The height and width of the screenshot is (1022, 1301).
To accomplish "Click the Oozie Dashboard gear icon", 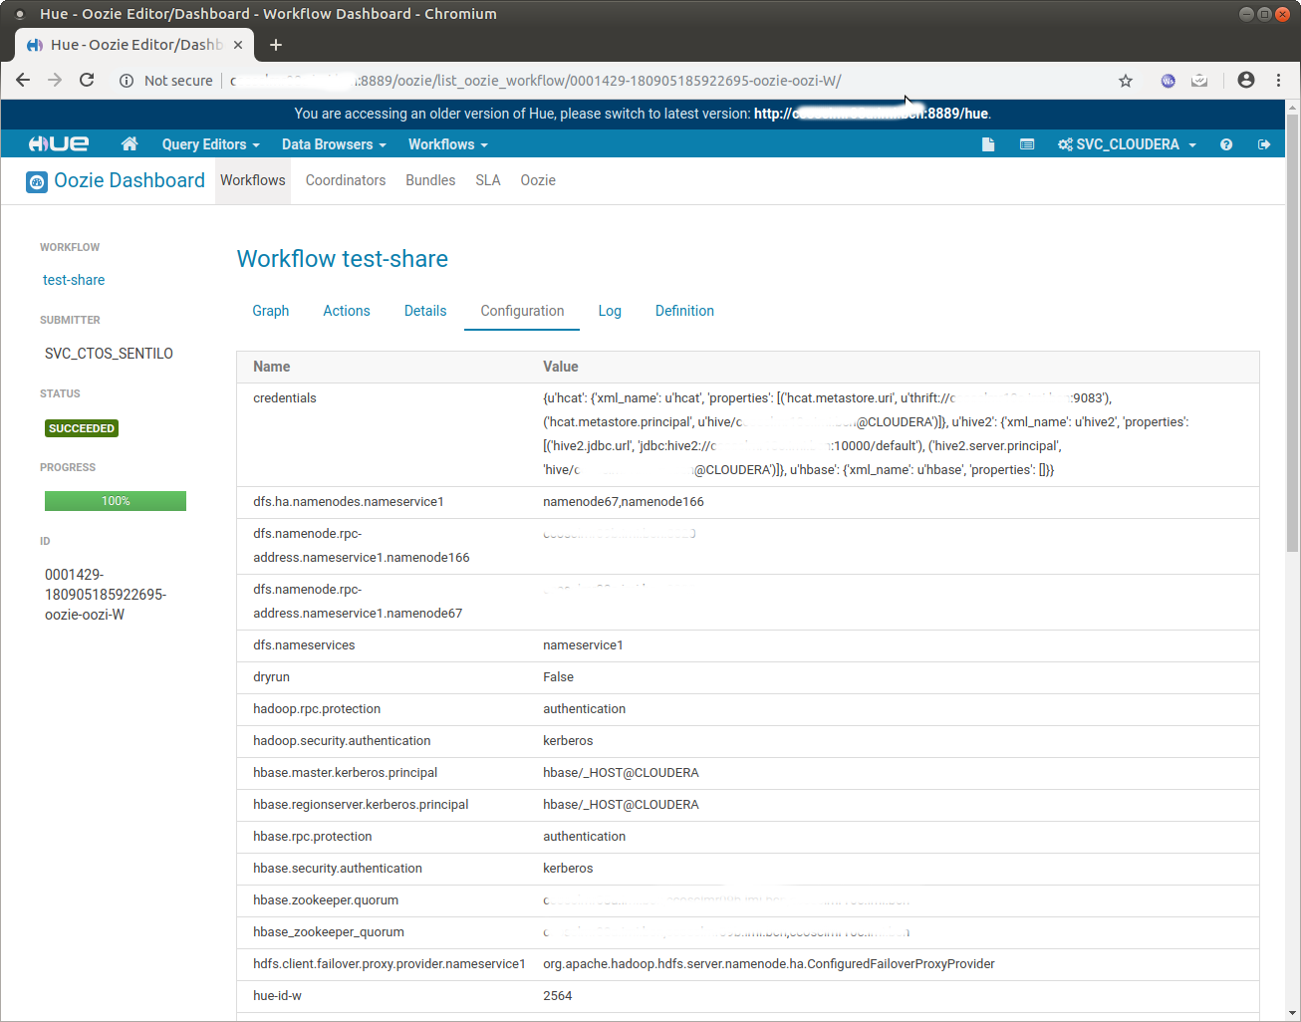I will tap(37, 181).
